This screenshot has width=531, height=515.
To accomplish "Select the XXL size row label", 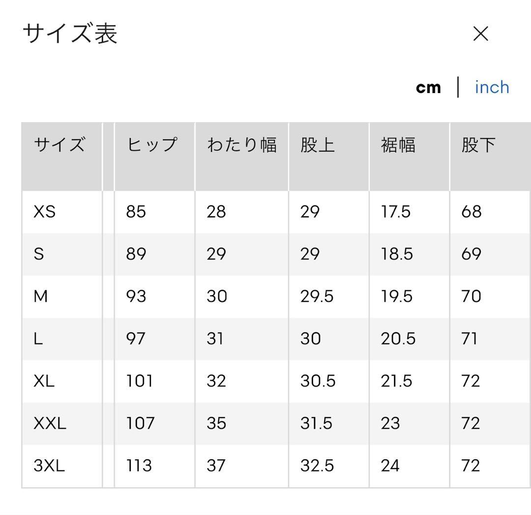I will (50, 423).
